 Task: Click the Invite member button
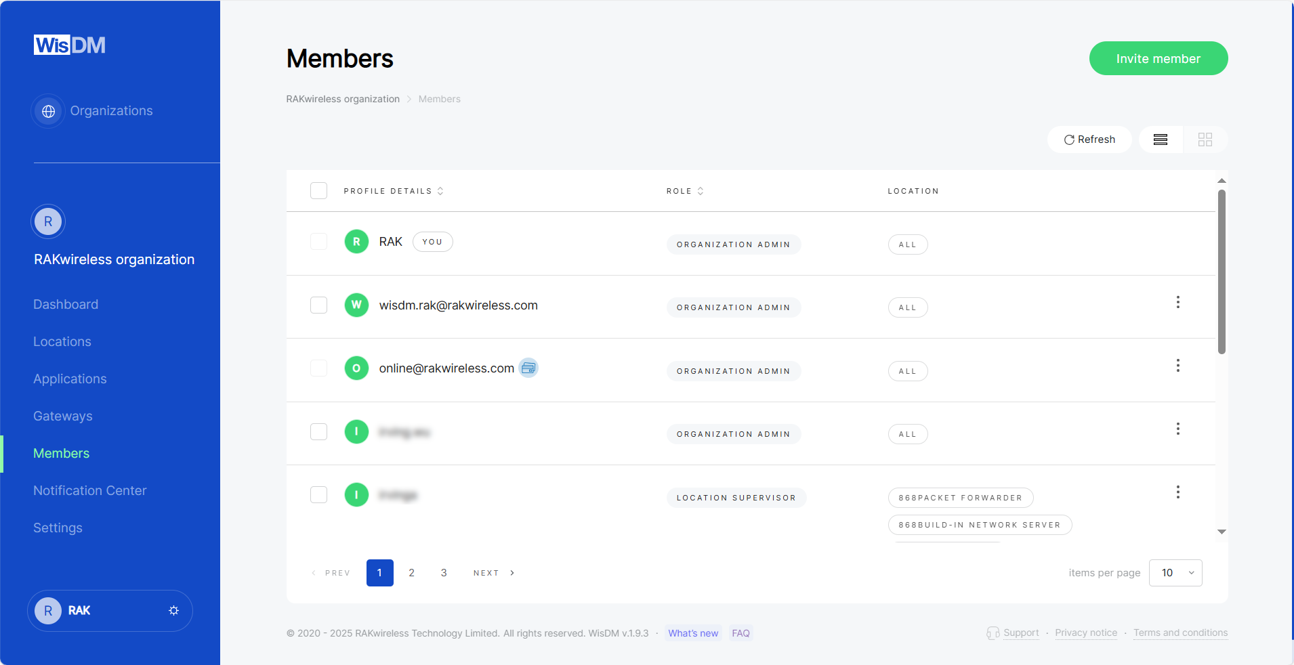click(x=1158, y=58)
